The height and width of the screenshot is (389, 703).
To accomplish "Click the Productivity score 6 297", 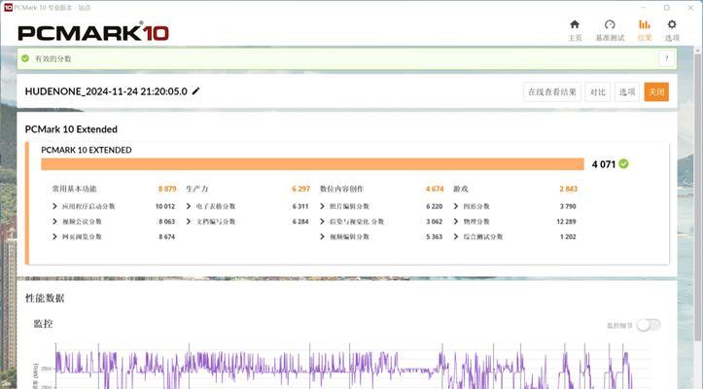I will pyautogui.click(x=300, y=189).
